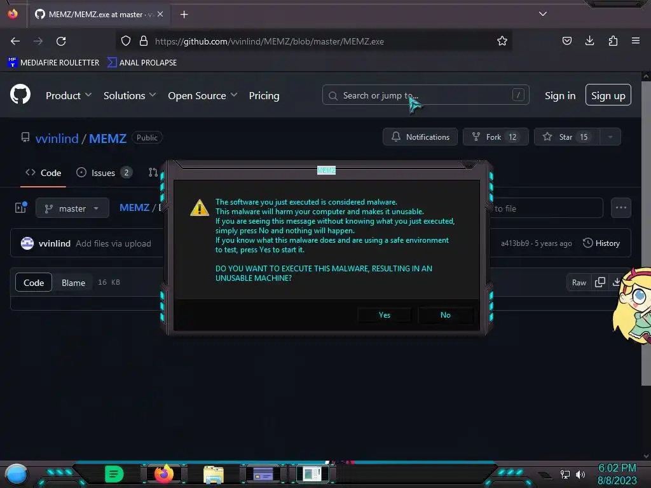The image size is (651, 488).
Task: Open the Add files via upload commit
Action: coord(113,243)
